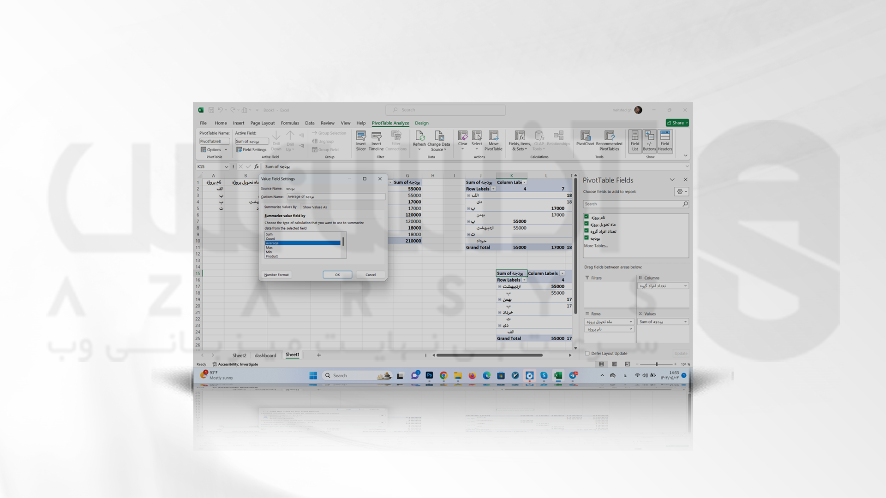
Task: Open Chrome from the taskbar
Action: [443, 375]
